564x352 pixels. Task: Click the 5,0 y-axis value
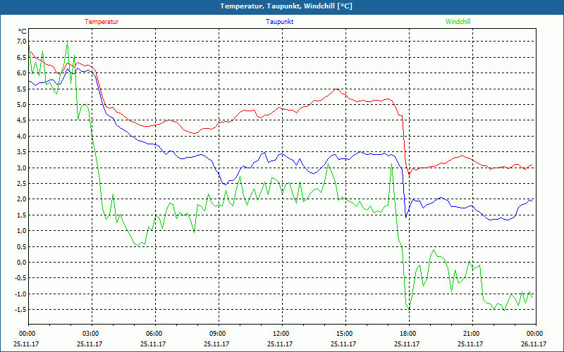pyautogui.click(x=22, y=105)
